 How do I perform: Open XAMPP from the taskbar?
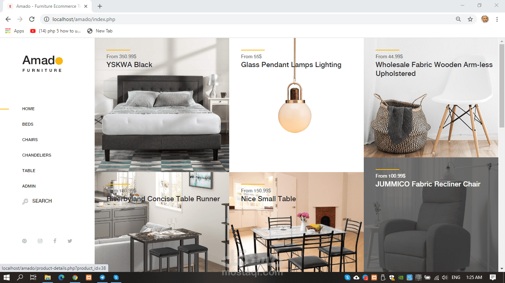tap(89, 277)
